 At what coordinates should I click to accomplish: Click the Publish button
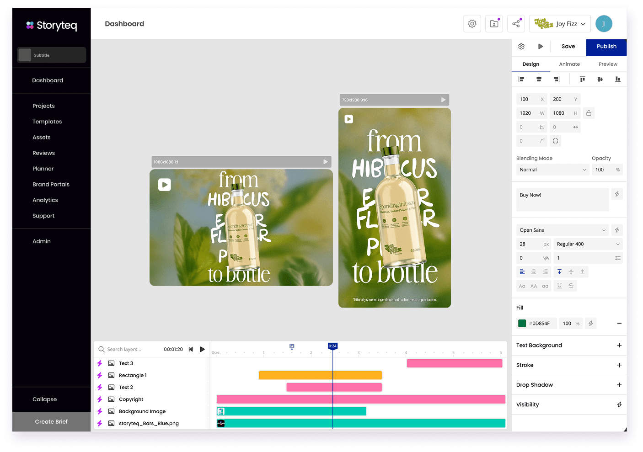[606, 46]
